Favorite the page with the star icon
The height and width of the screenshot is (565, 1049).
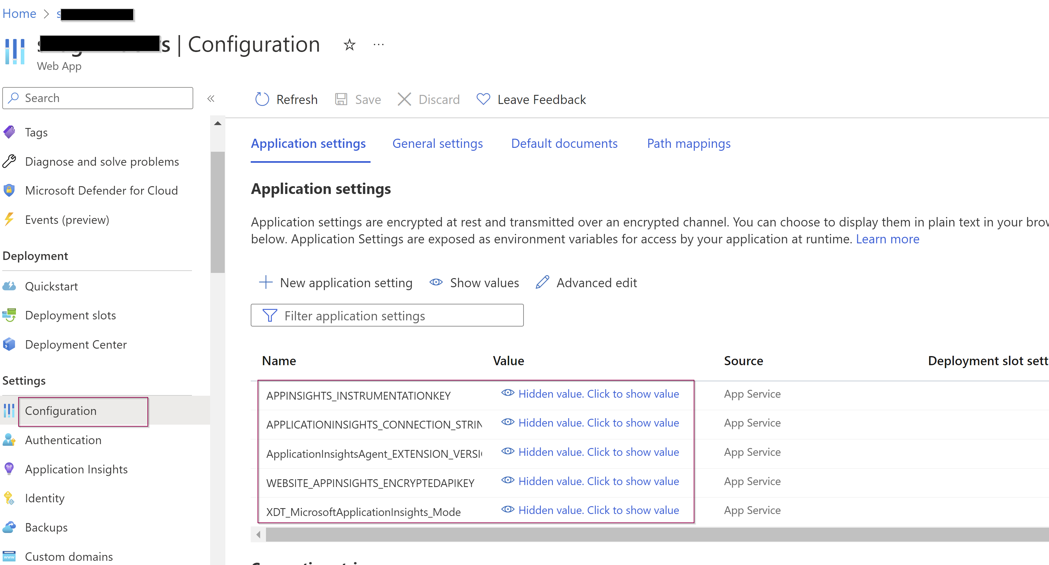tap(349, 45)
